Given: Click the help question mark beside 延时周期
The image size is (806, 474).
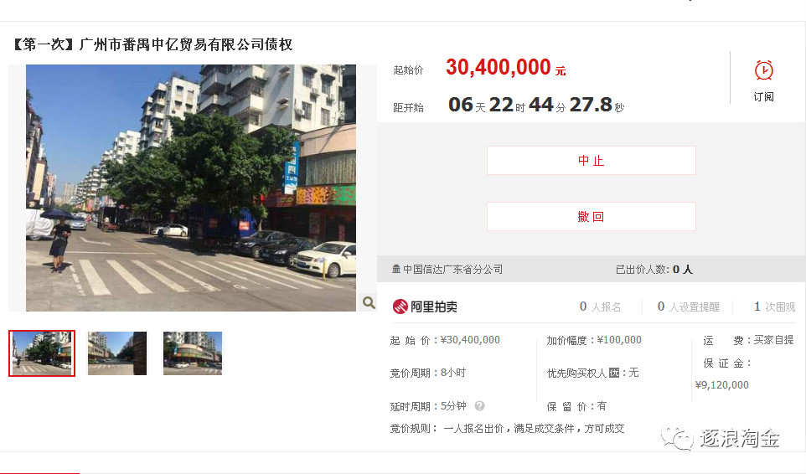Looking at the screenshot, I should click(x=479, y=406).
